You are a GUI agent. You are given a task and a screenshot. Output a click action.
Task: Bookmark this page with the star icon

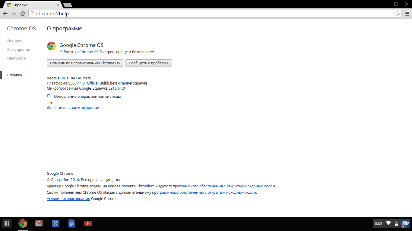[x=398, y=14]
